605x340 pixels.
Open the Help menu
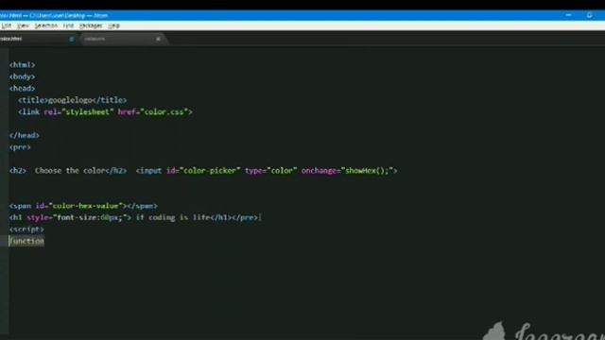(113, 25)
